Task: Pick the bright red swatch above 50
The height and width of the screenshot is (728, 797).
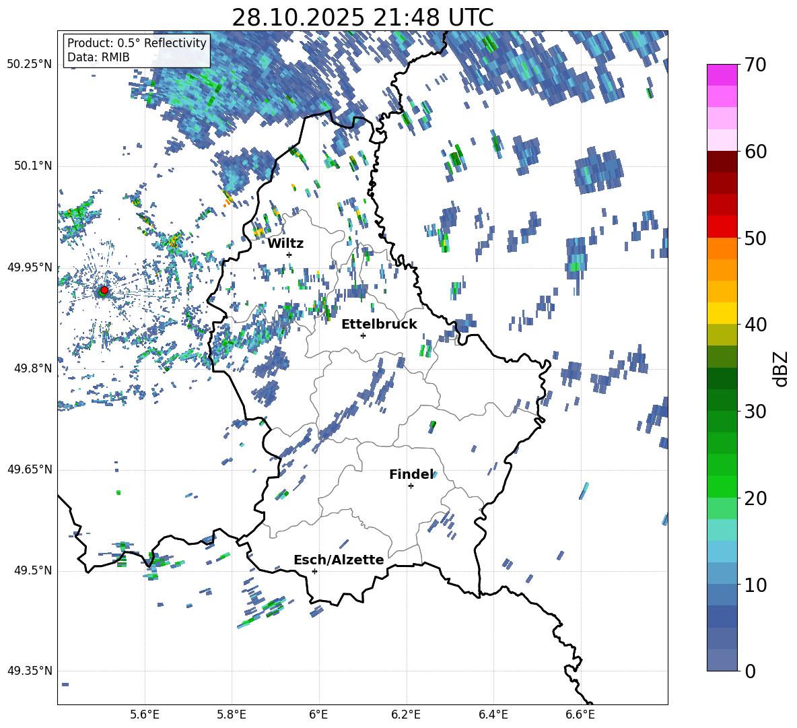Action: (722, 227)
